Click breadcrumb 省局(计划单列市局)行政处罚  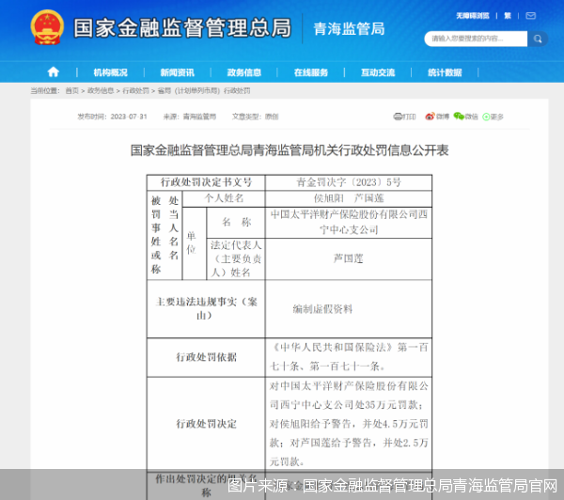click(x=204, y=90)
